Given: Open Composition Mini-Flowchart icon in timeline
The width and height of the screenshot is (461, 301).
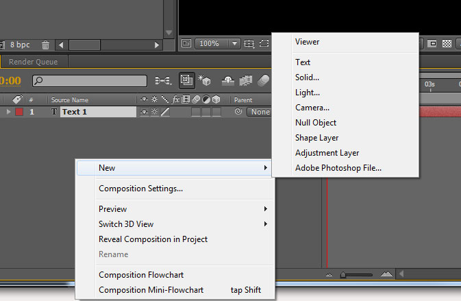Looking at the screenshot, I should click(x=164, y=80).
